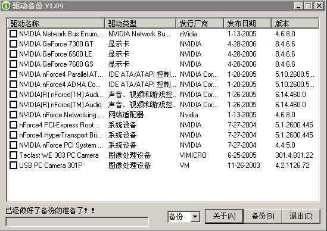Select the 'USB PC Camera 301P' name
The width and height of the screenshot is (327, 231).
(x=51, y=166)
